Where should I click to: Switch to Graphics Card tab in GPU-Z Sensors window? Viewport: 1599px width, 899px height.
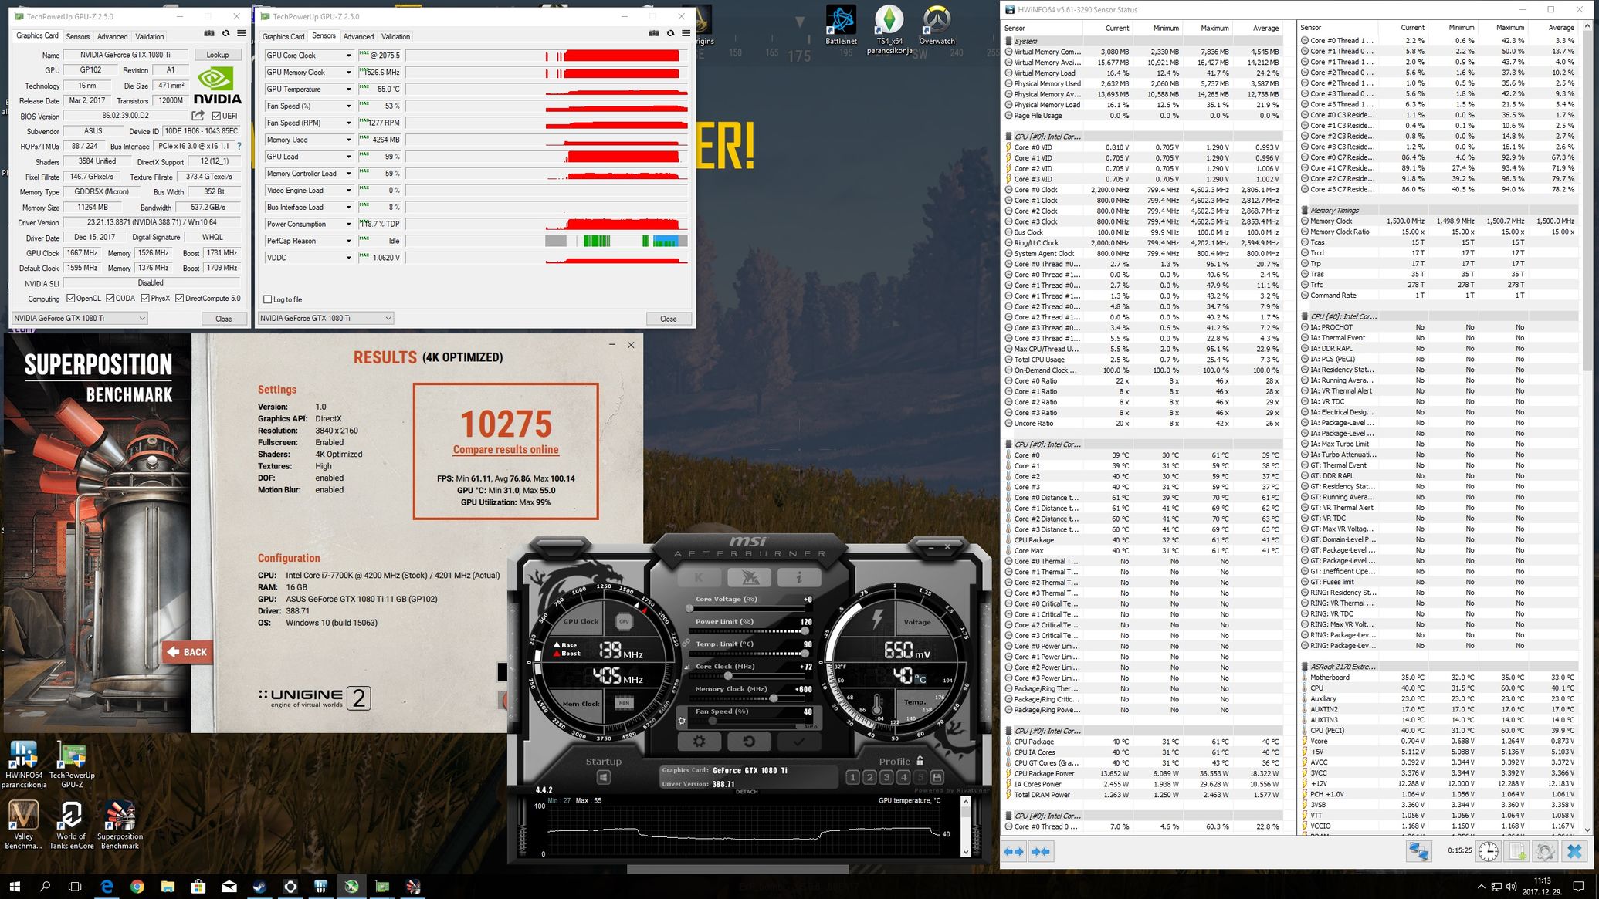pos(283,36)
